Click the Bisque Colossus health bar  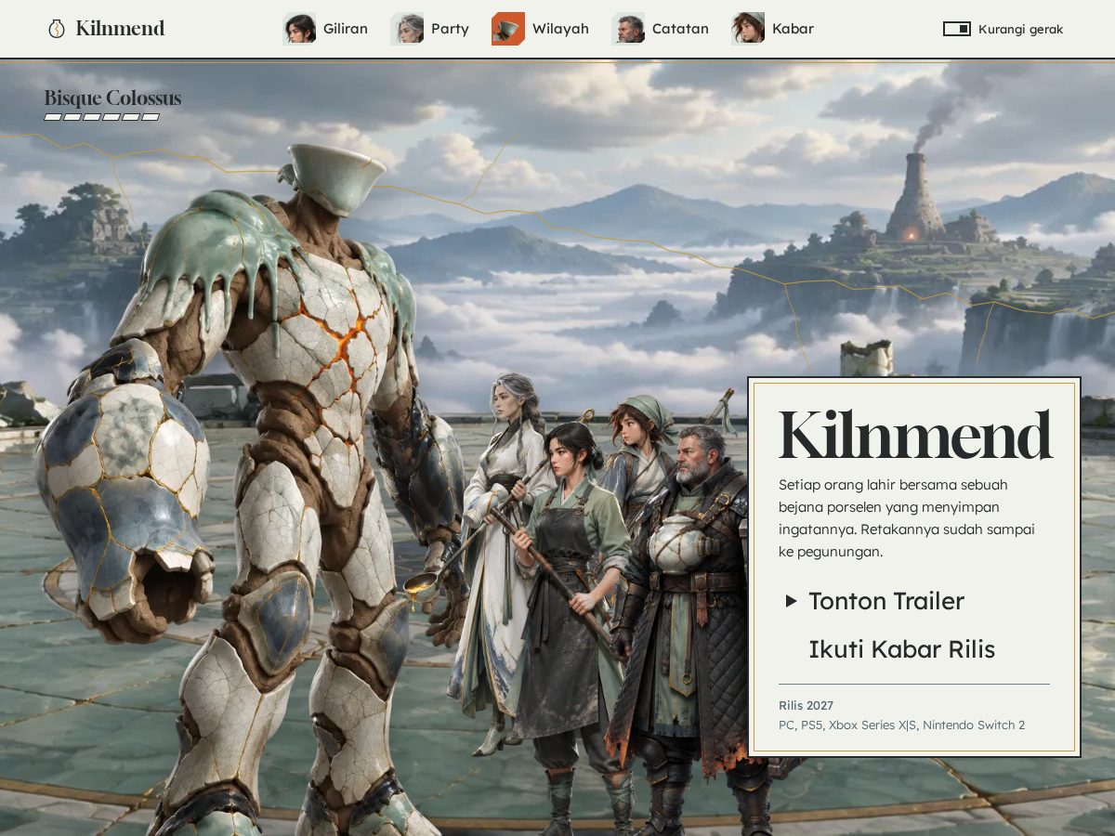pos(102,117)
